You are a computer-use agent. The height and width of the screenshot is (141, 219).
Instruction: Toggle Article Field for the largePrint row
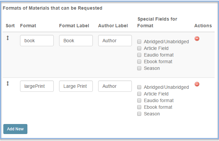pos(139,94)
